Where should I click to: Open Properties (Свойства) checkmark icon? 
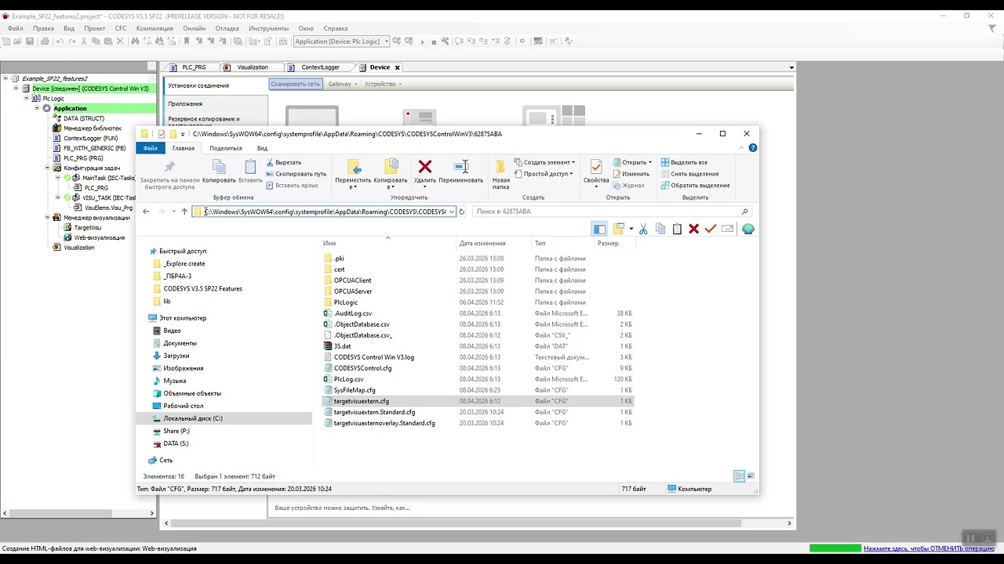(x=596, y=166)
